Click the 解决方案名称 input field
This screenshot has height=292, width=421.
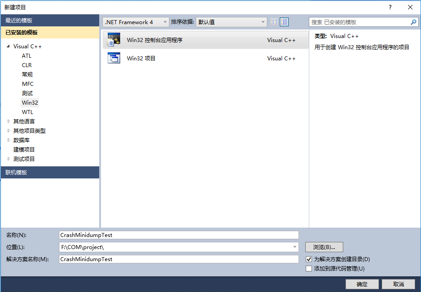tap(179, 259)
